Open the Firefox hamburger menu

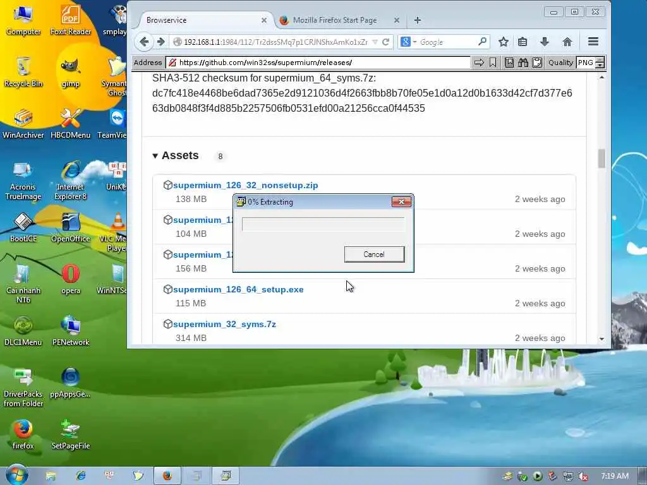click(593, 41)
